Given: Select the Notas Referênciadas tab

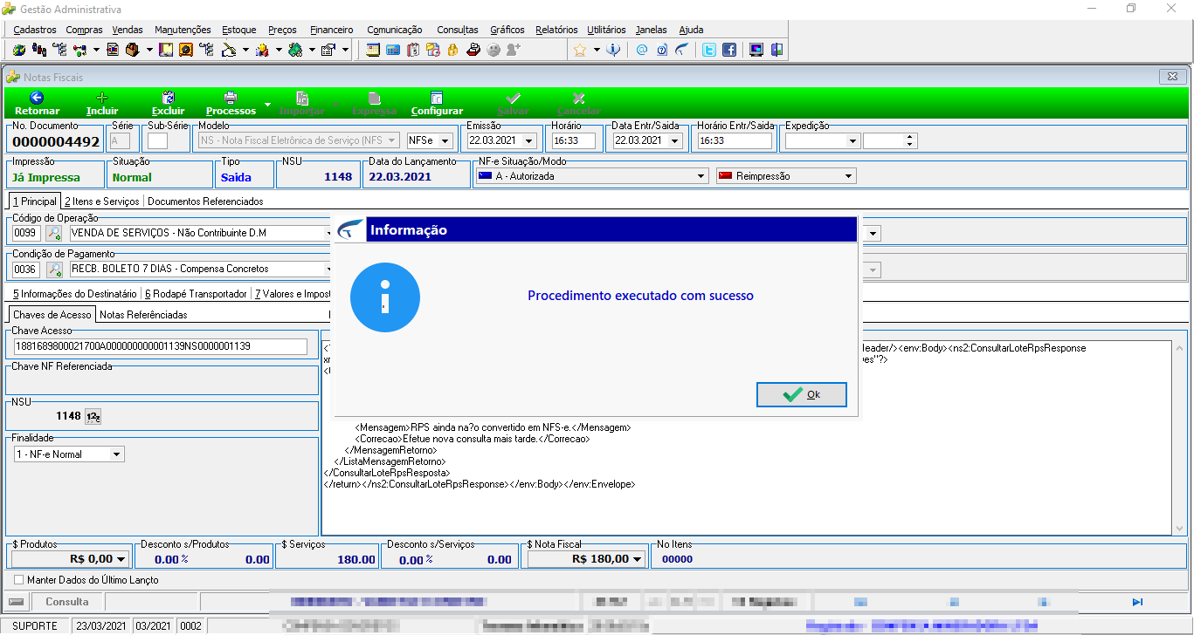Looking at the screenshot, I should tap(143, 315).
